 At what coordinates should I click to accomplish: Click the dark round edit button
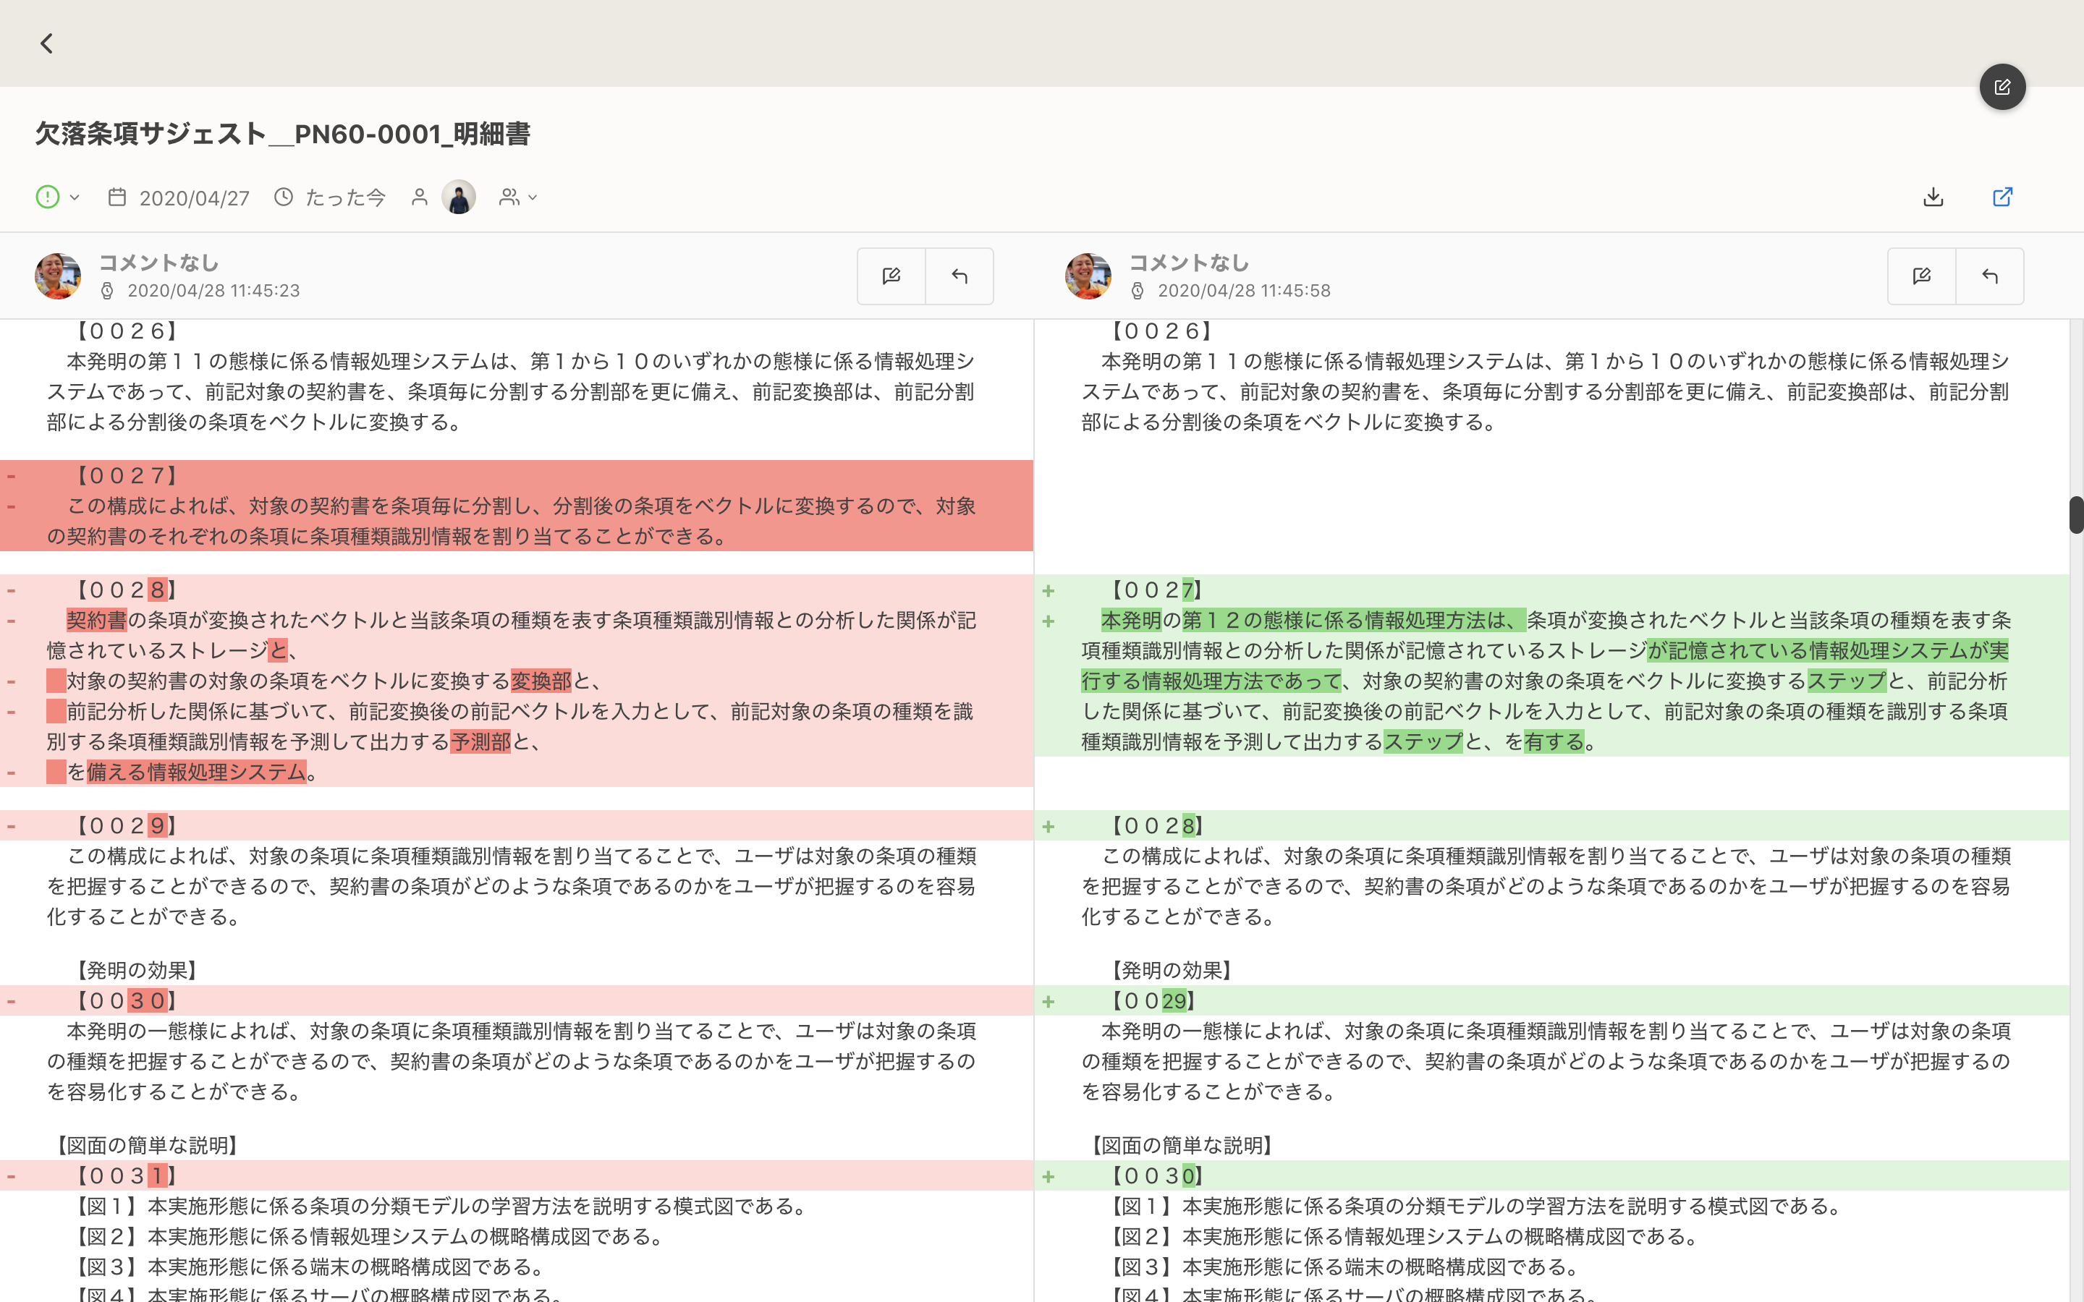click(2002, 87)
